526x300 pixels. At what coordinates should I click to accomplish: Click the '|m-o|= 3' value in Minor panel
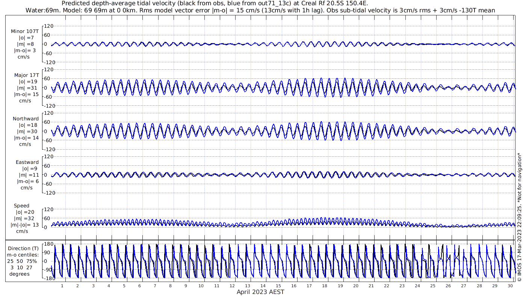25,51
